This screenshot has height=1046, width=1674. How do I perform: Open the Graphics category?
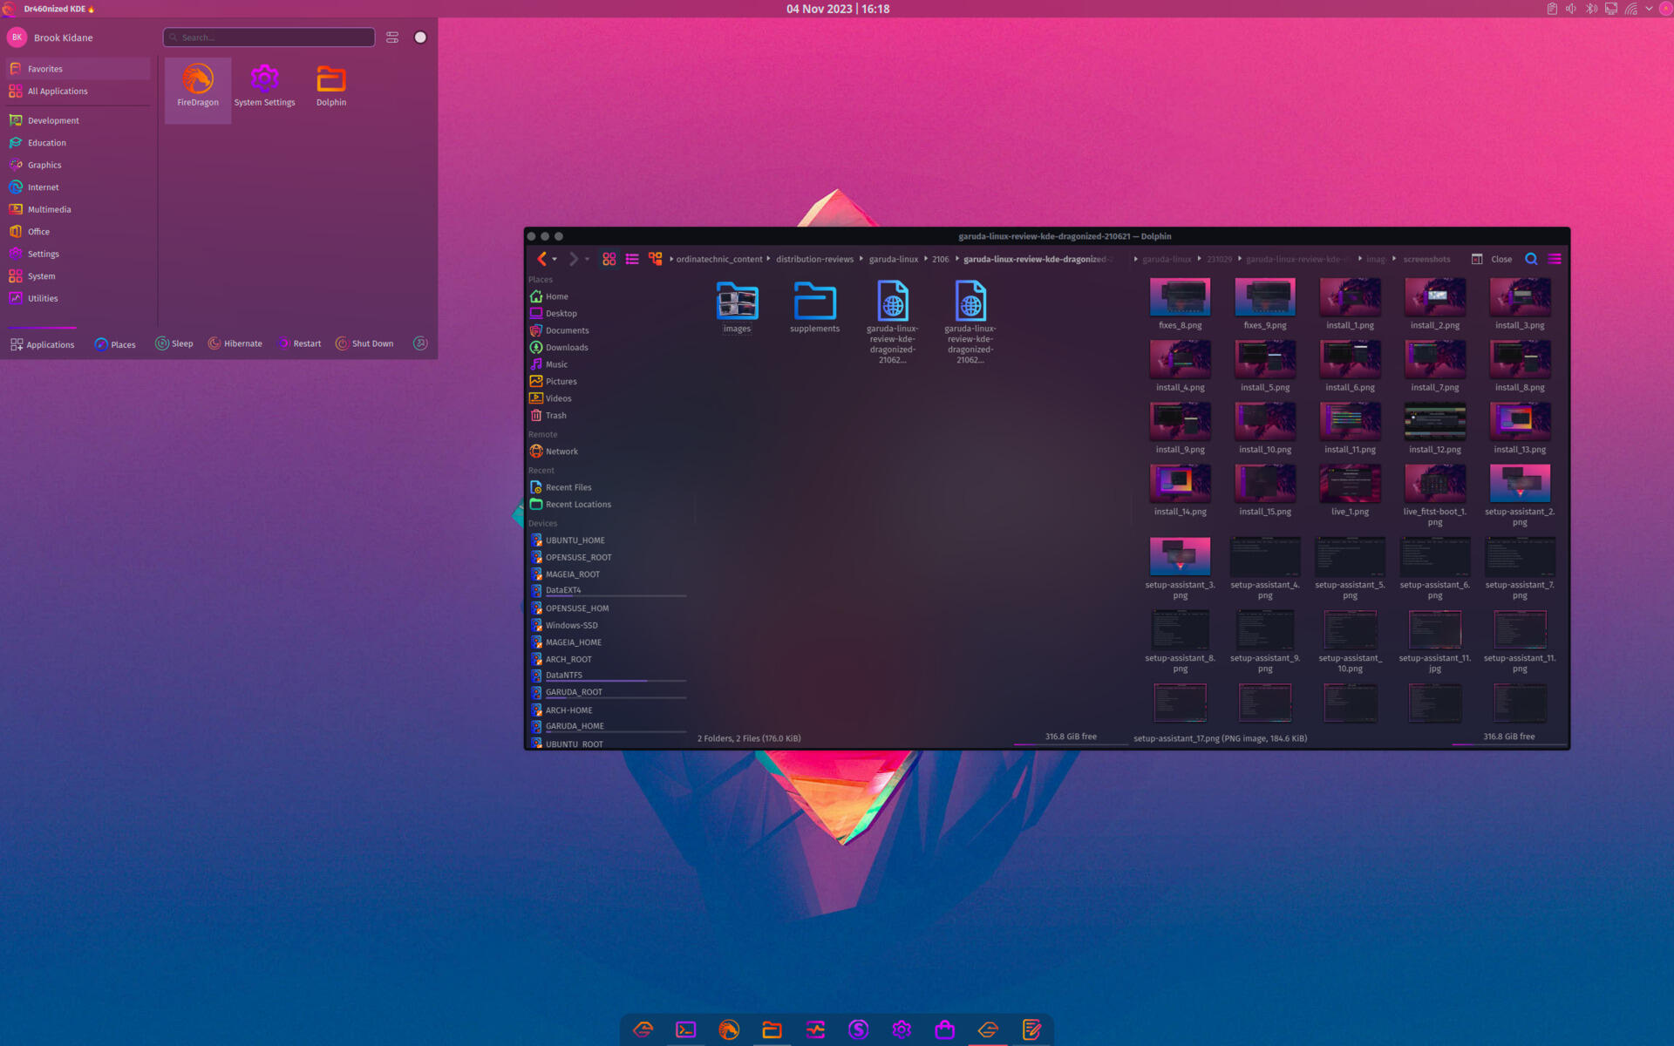tap(78, 165)
